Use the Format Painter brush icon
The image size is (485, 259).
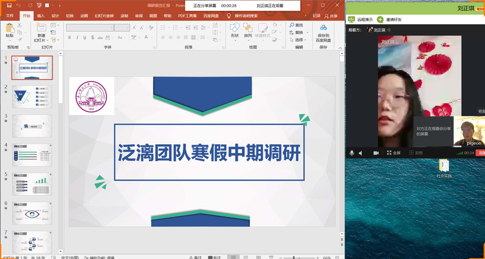tap(19, 40)
